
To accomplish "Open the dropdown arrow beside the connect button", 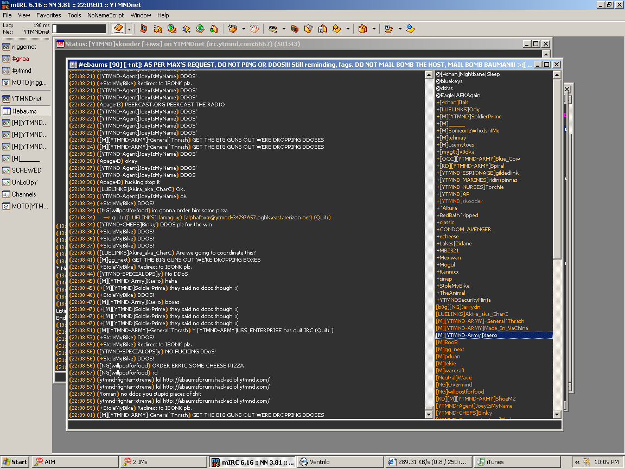I will [x=129, y=29].
